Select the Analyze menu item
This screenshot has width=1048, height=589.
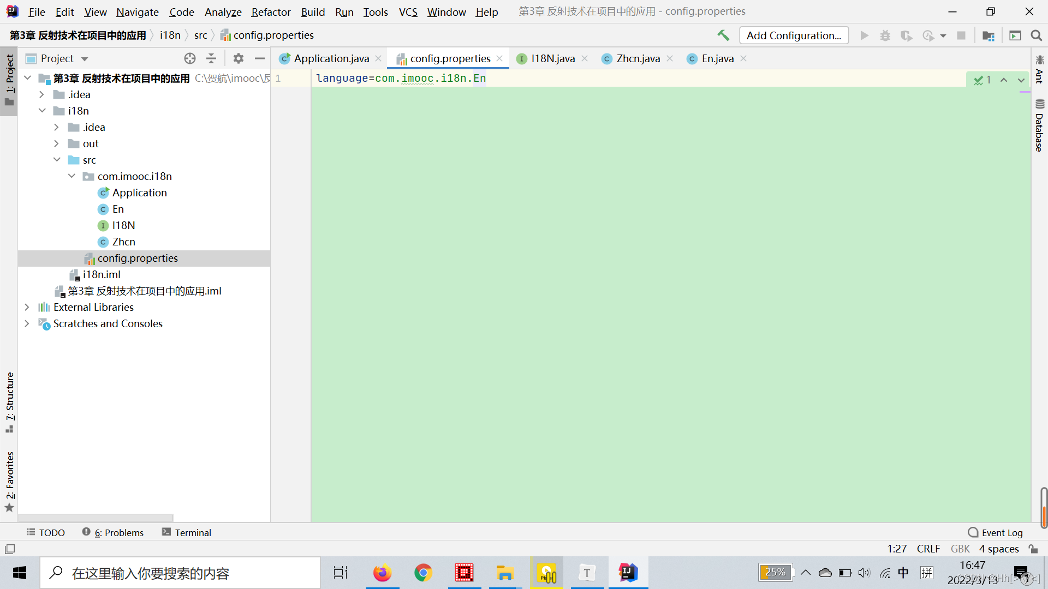pos(221,11)
